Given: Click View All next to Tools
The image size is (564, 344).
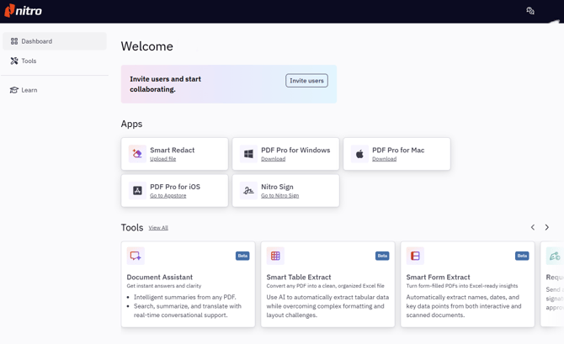Looking at the screenshot, I should [x=158, y=228].
